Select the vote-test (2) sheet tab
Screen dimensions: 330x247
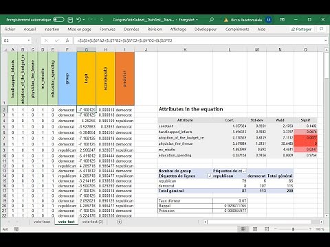pos(93,222)
